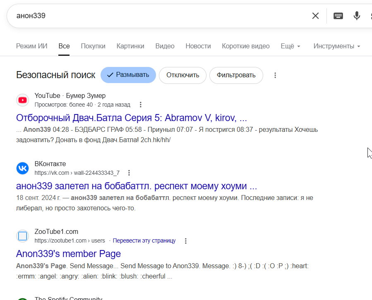Switch to the Видео tab
The width and height of the screenshot is (372, 300).
[x=165, y=46]
